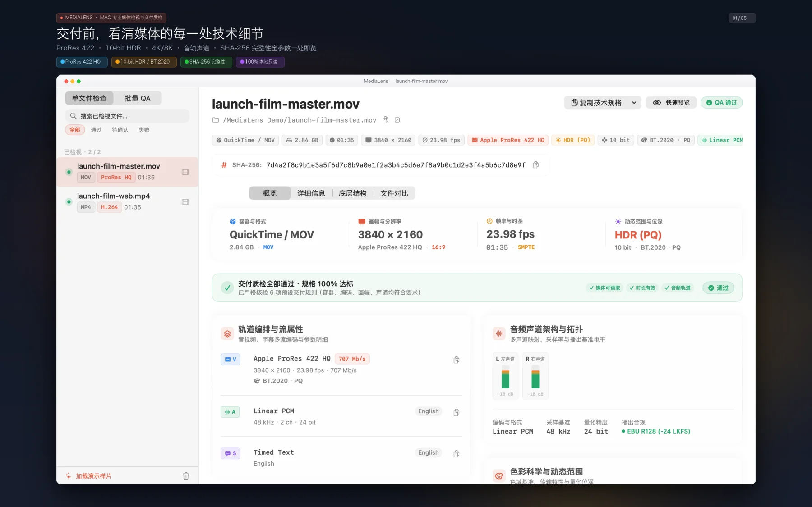Screen dimensions: 812x507
Task: Click 加载演示样片 in the sidebar
Action: [89, 476]
